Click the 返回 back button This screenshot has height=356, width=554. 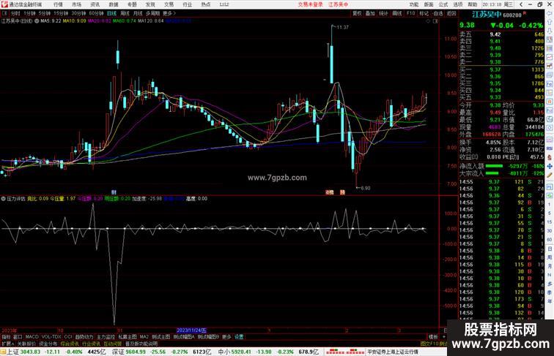pyautogui.click(x=451, y=13)
